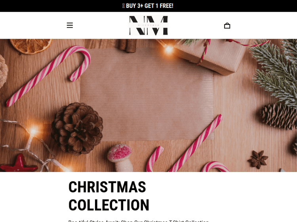Click the kraft paper center of hero image

147,94
